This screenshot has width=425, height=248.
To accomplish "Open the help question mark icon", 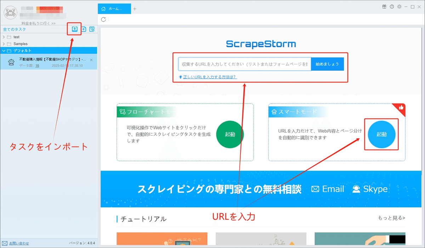I will coord(392,7).
